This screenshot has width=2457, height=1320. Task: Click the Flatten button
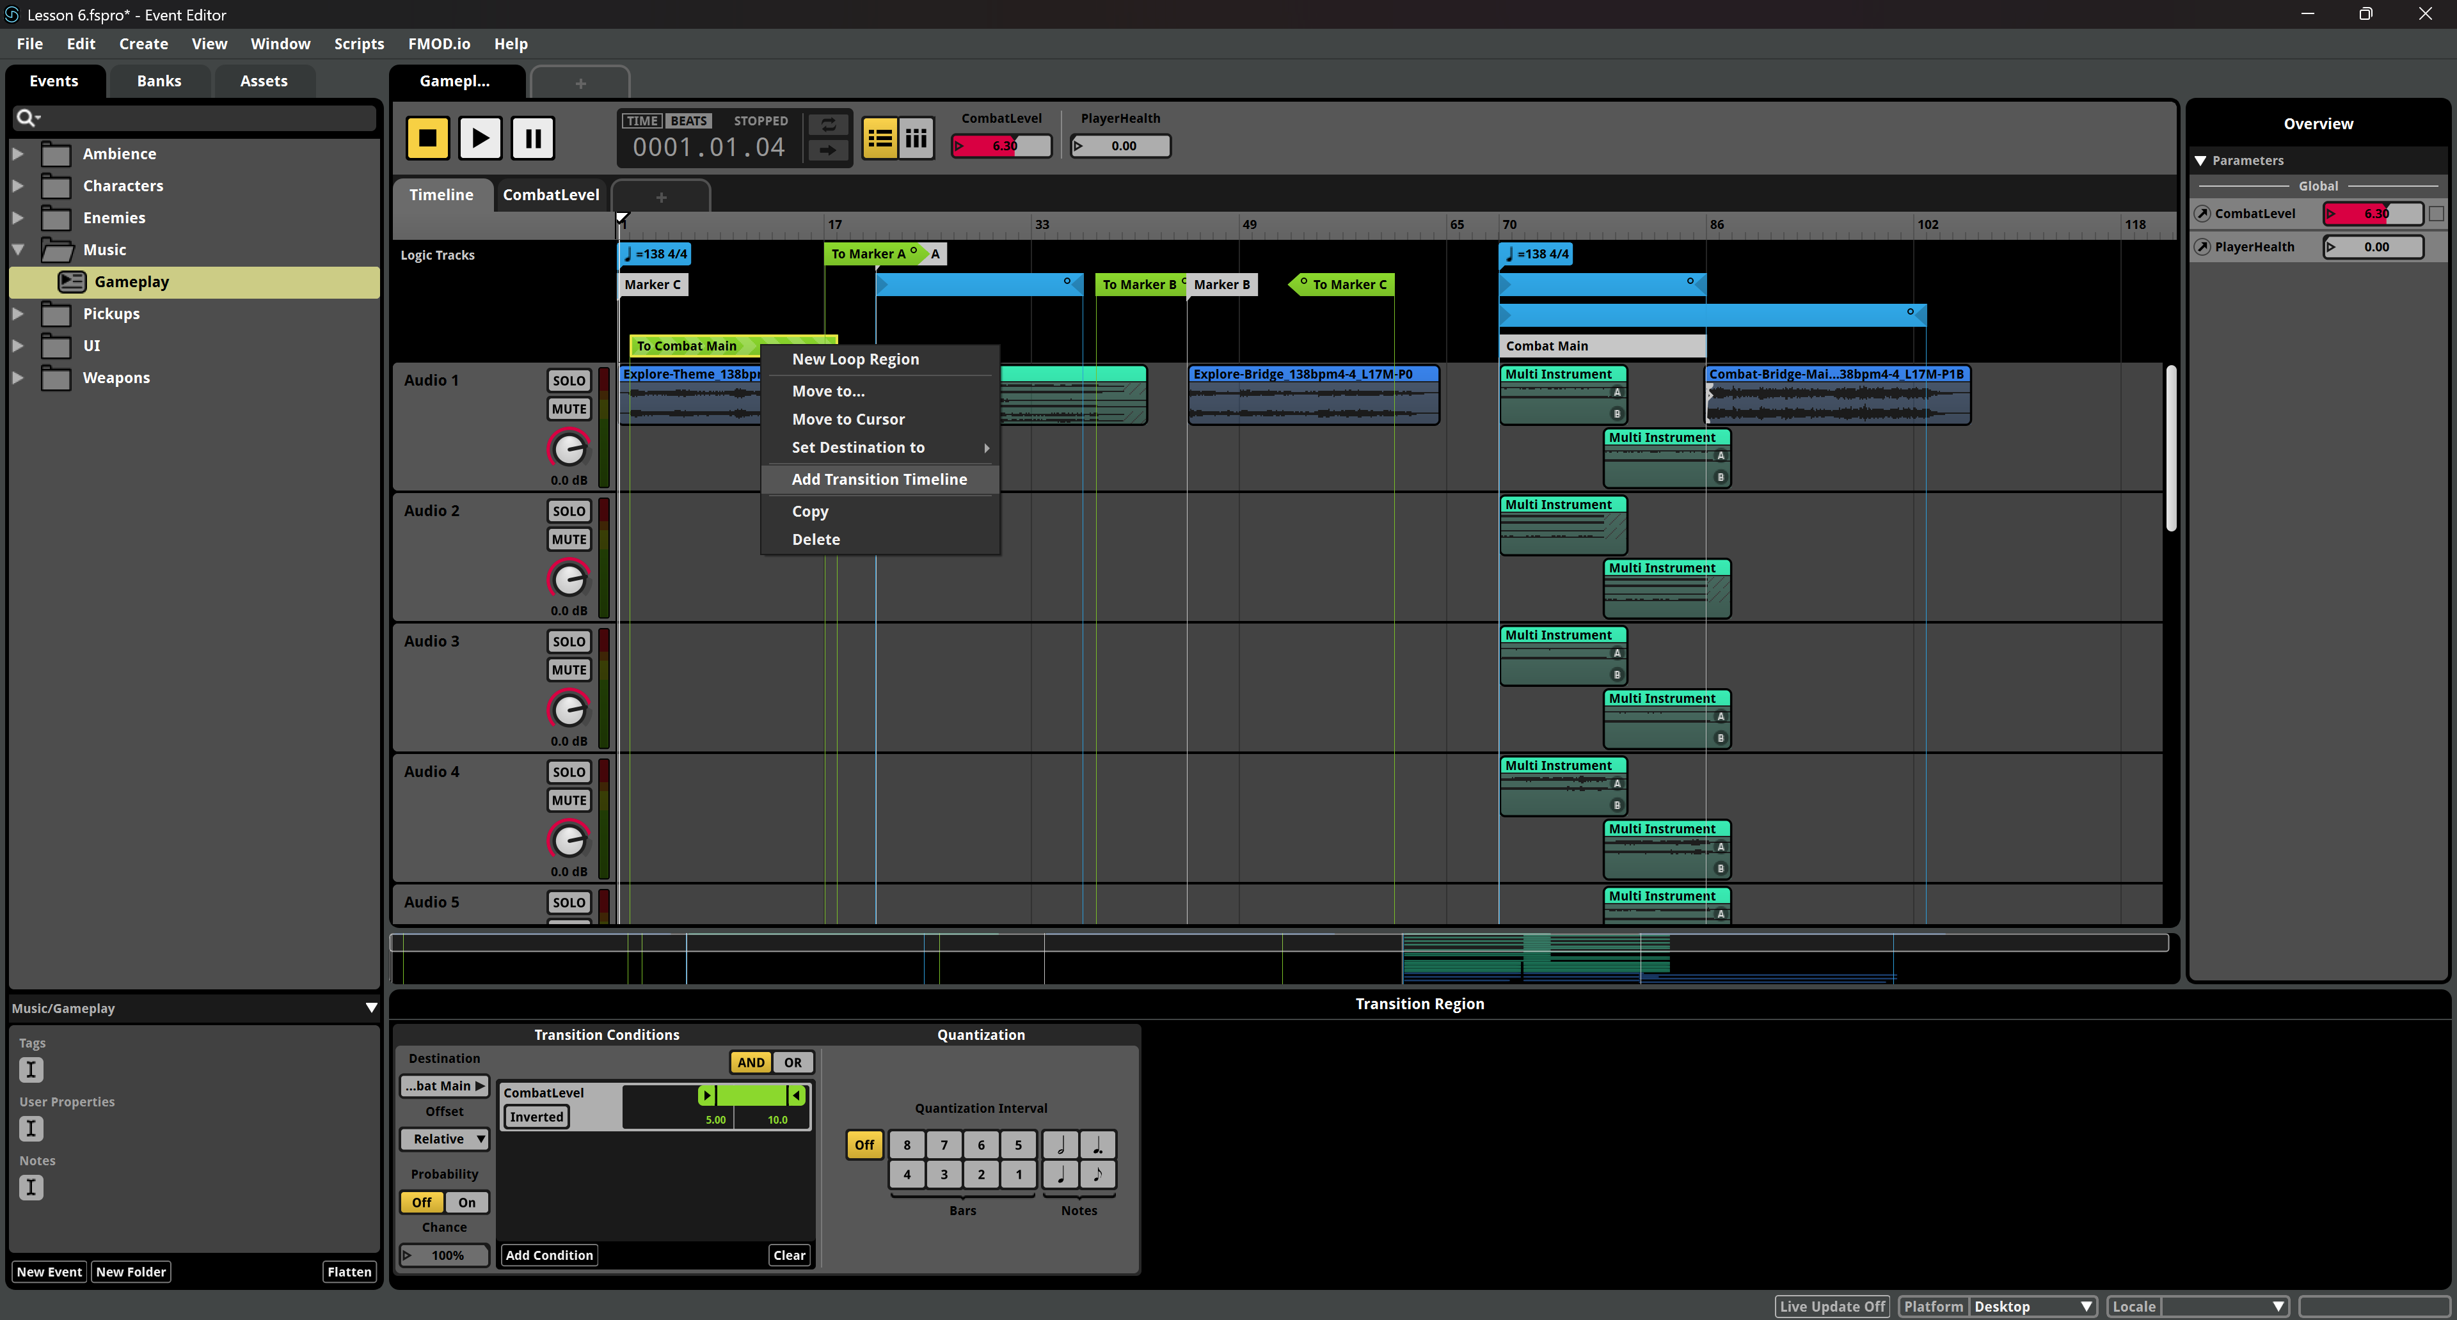point(349,1271)
